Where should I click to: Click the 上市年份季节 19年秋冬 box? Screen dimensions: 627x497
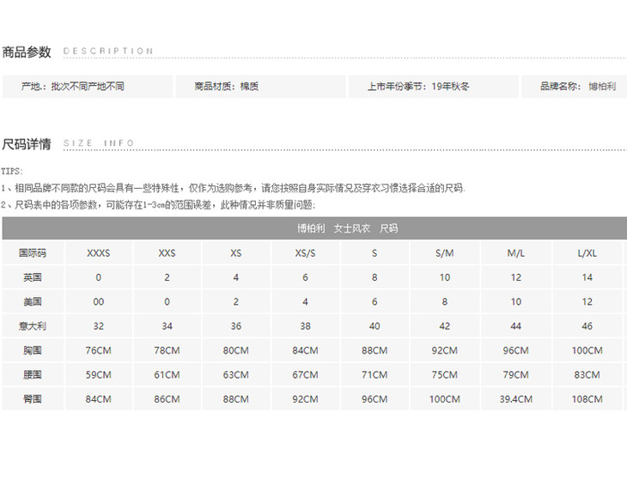[432, 87]
